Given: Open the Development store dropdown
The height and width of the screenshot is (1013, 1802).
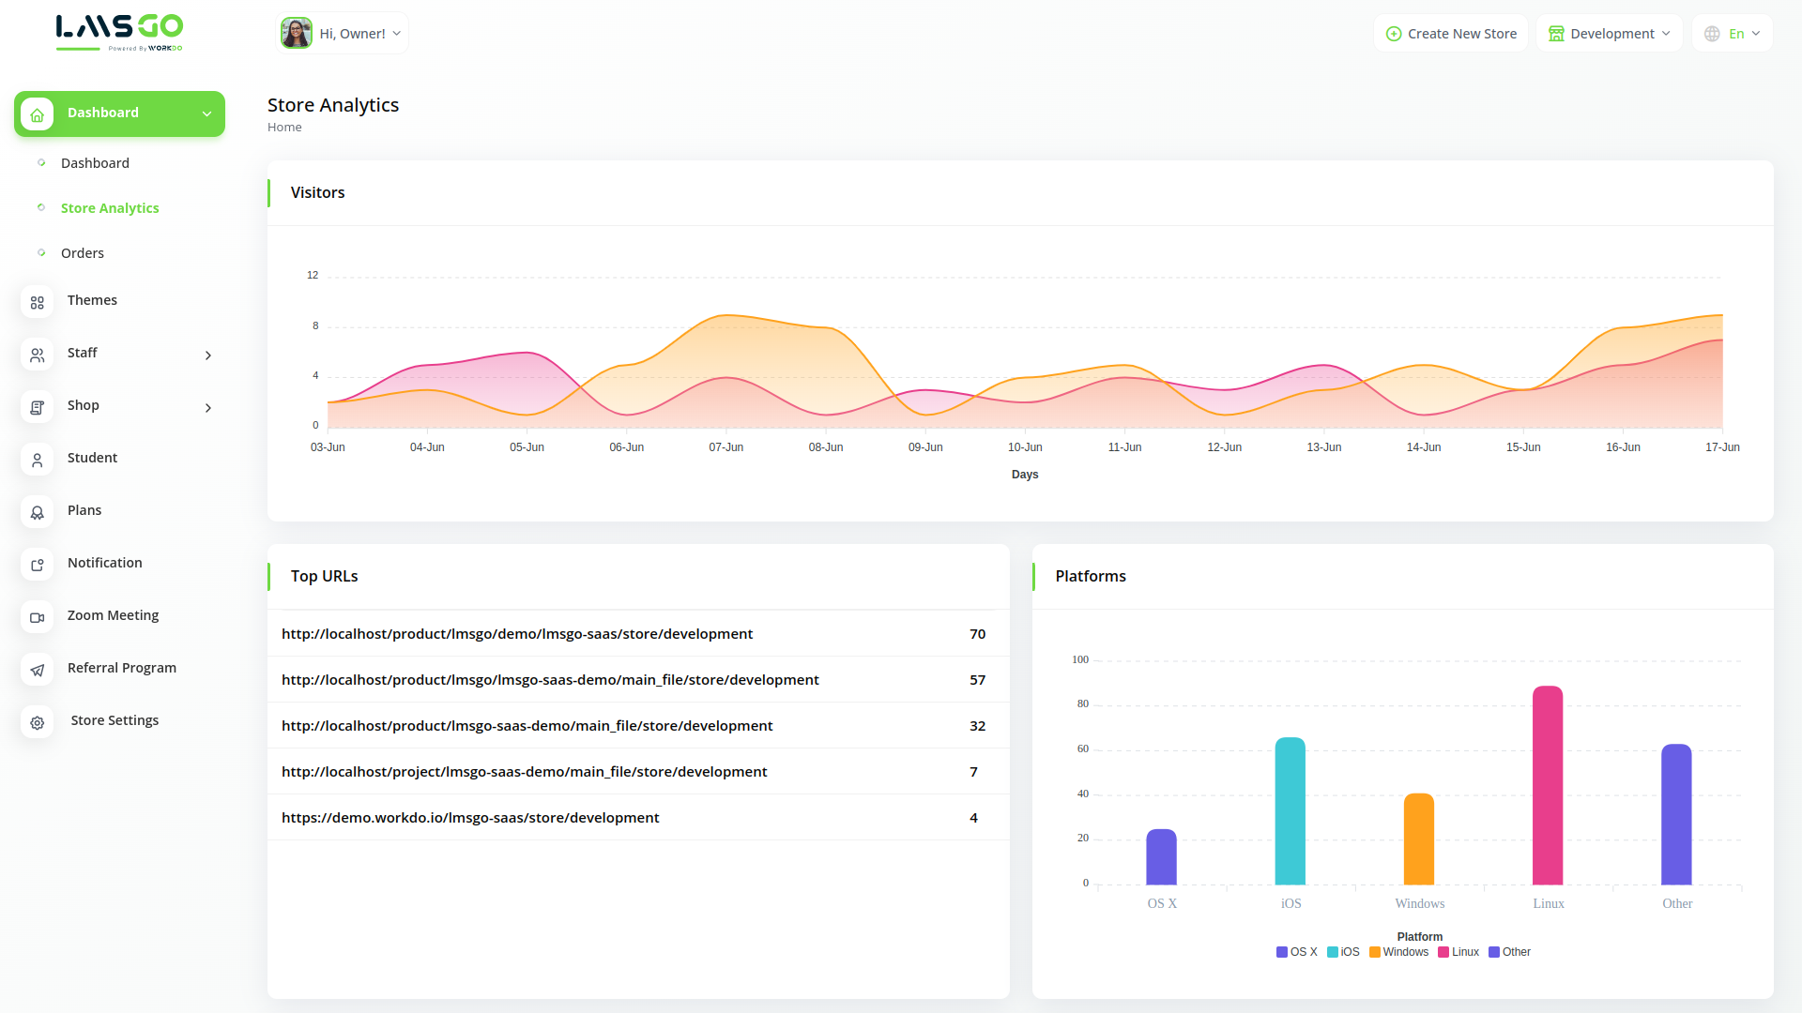Looking at the screenshot, I should 1609,34.
